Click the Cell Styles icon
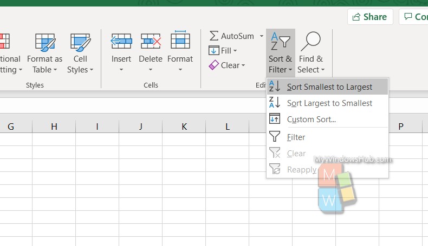 click(80, 43)
